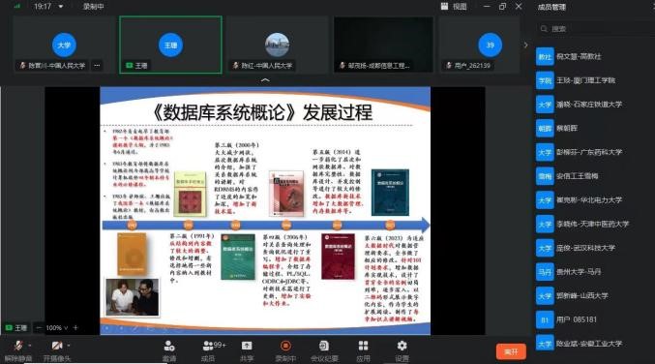Image resolution: width=655 pixels, height=364 pixels.
Task: Select the cityscape avatar participant tile
Action: pyautogui.click(x=277, y=45)
